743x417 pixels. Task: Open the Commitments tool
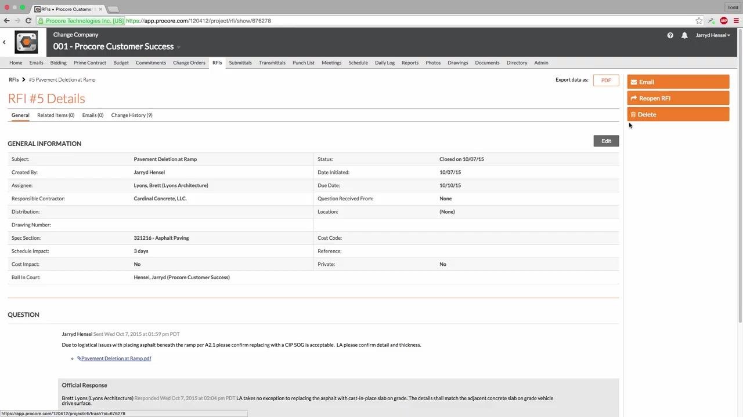[151, 63]
